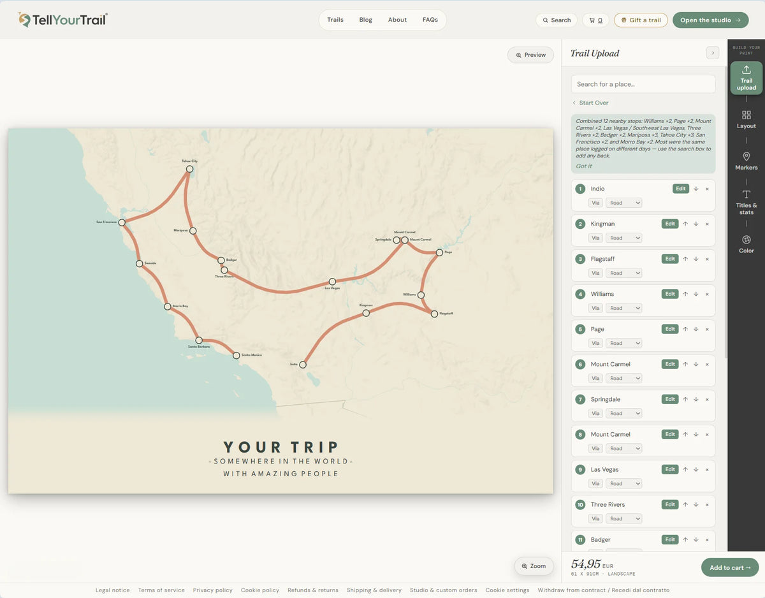The height and width of the screenshot is (598, 765).
Task: Open the Color sidebar step
Action: pyautogui.click(x=747, y=244)
